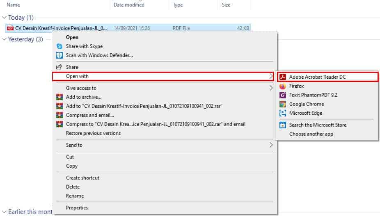The height and width of the screenshot is (216, 380).
Task: Sort by the Name column header
Action: click(x=13, y=5)
